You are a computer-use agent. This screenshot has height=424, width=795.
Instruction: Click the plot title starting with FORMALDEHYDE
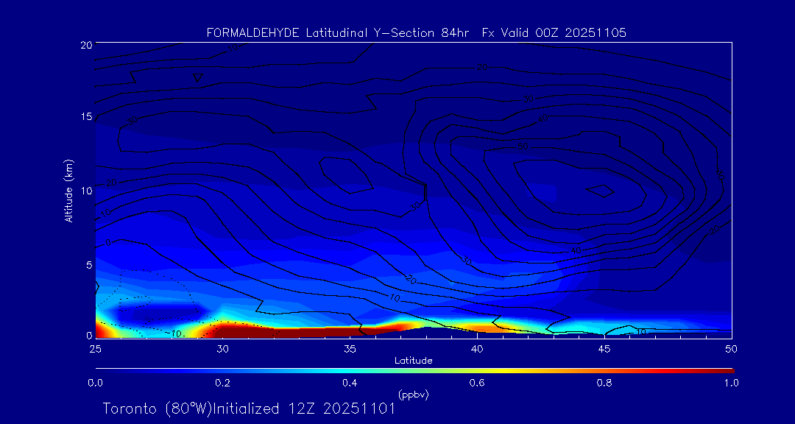[x=416, y=33]
